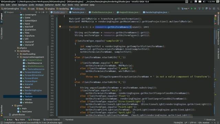Select the Quaternion class in project tree
The height and width of the screenshot is (124, 220).
(30, 30)
